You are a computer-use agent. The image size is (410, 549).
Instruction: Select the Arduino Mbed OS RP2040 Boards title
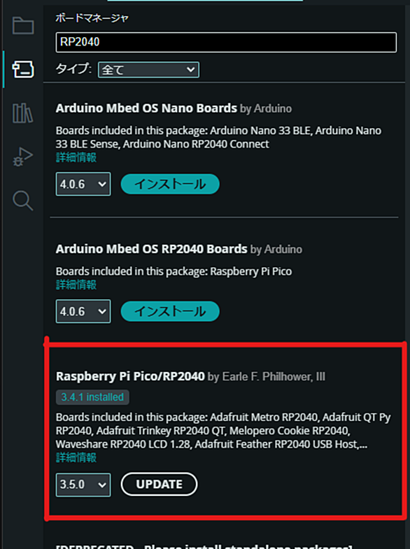pos(152,249)
